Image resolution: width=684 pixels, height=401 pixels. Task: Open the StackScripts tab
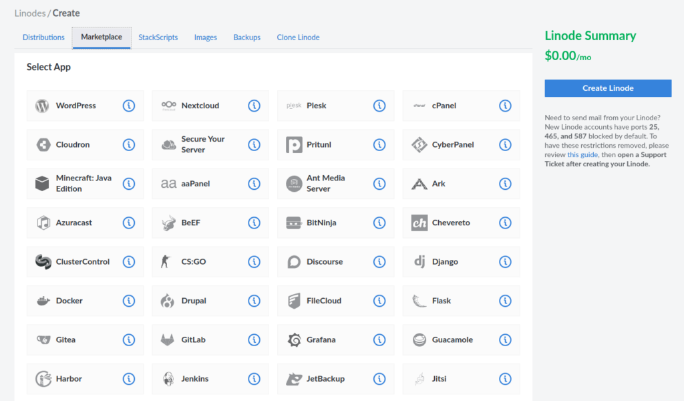(x=158, y=37)
